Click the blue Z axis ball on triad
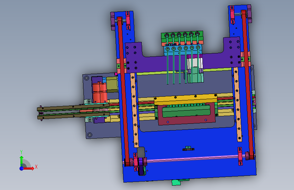This screenshot has width=294, height=190. (22, 168)
